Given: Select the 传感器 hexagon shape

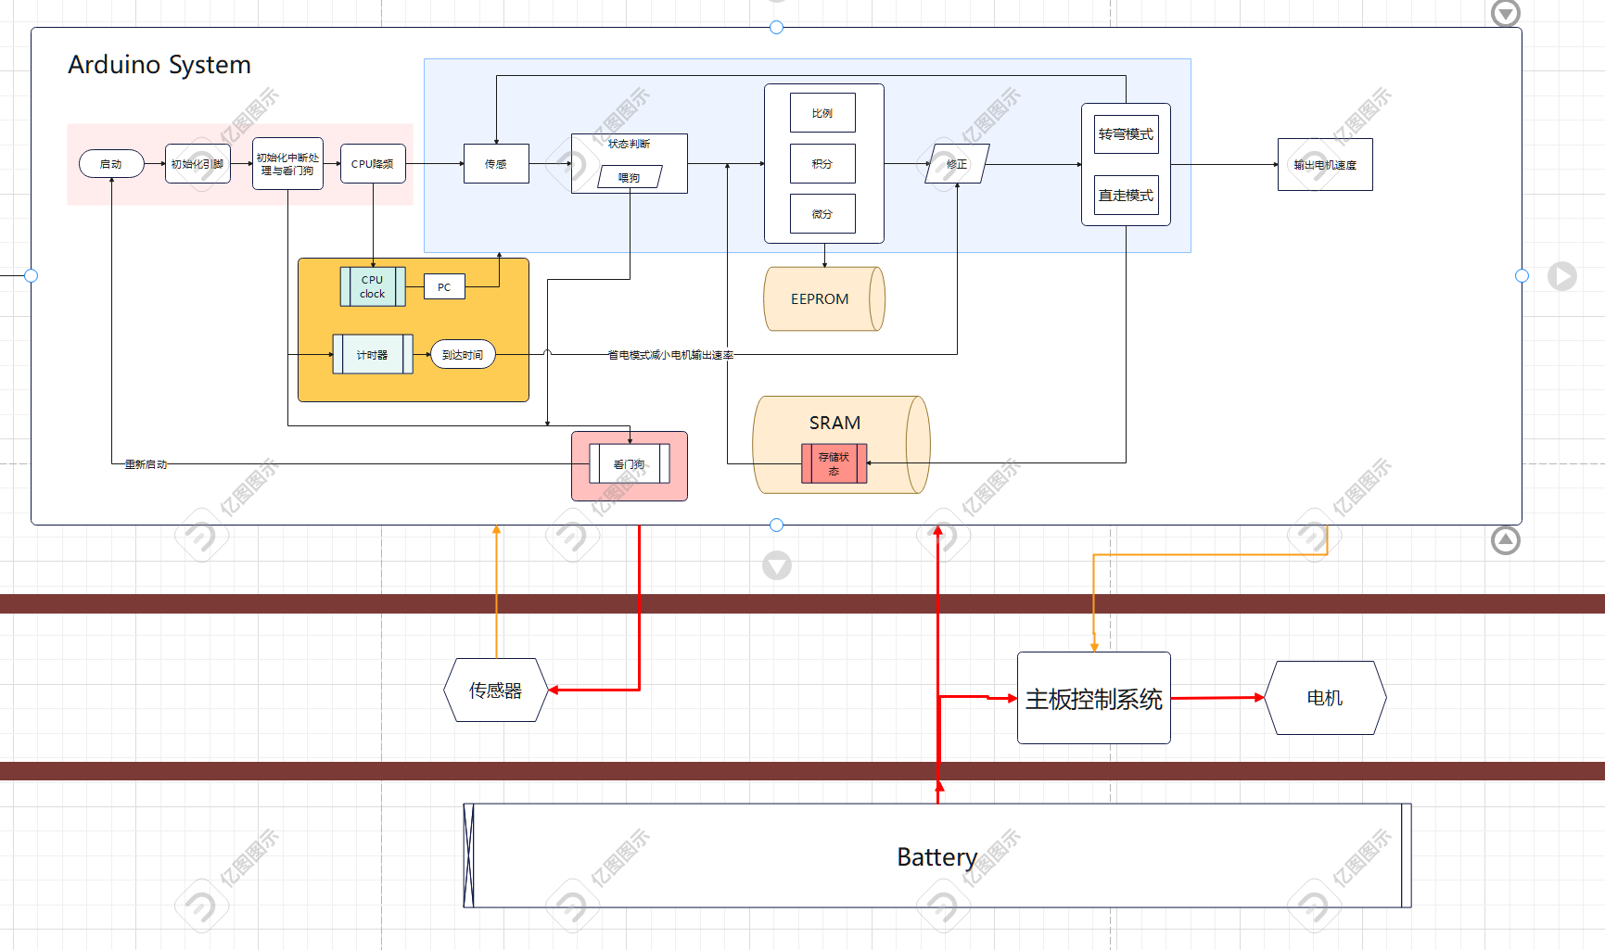Looking at the screenshot, I should (x=496, y=690).
